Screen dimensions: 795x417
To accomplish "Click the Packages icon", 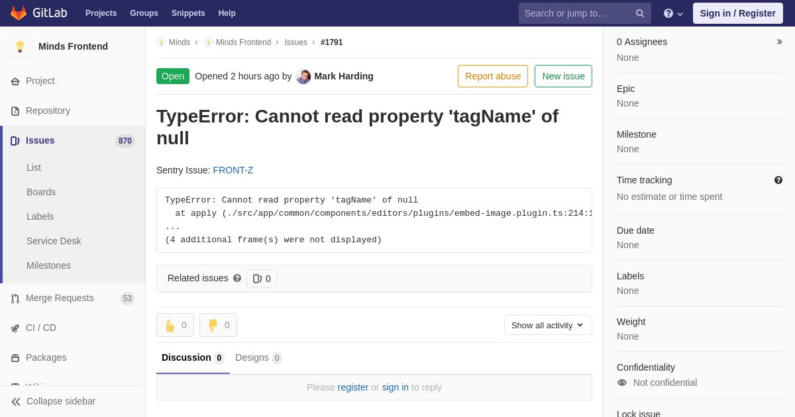I will [x=15, y=358].
